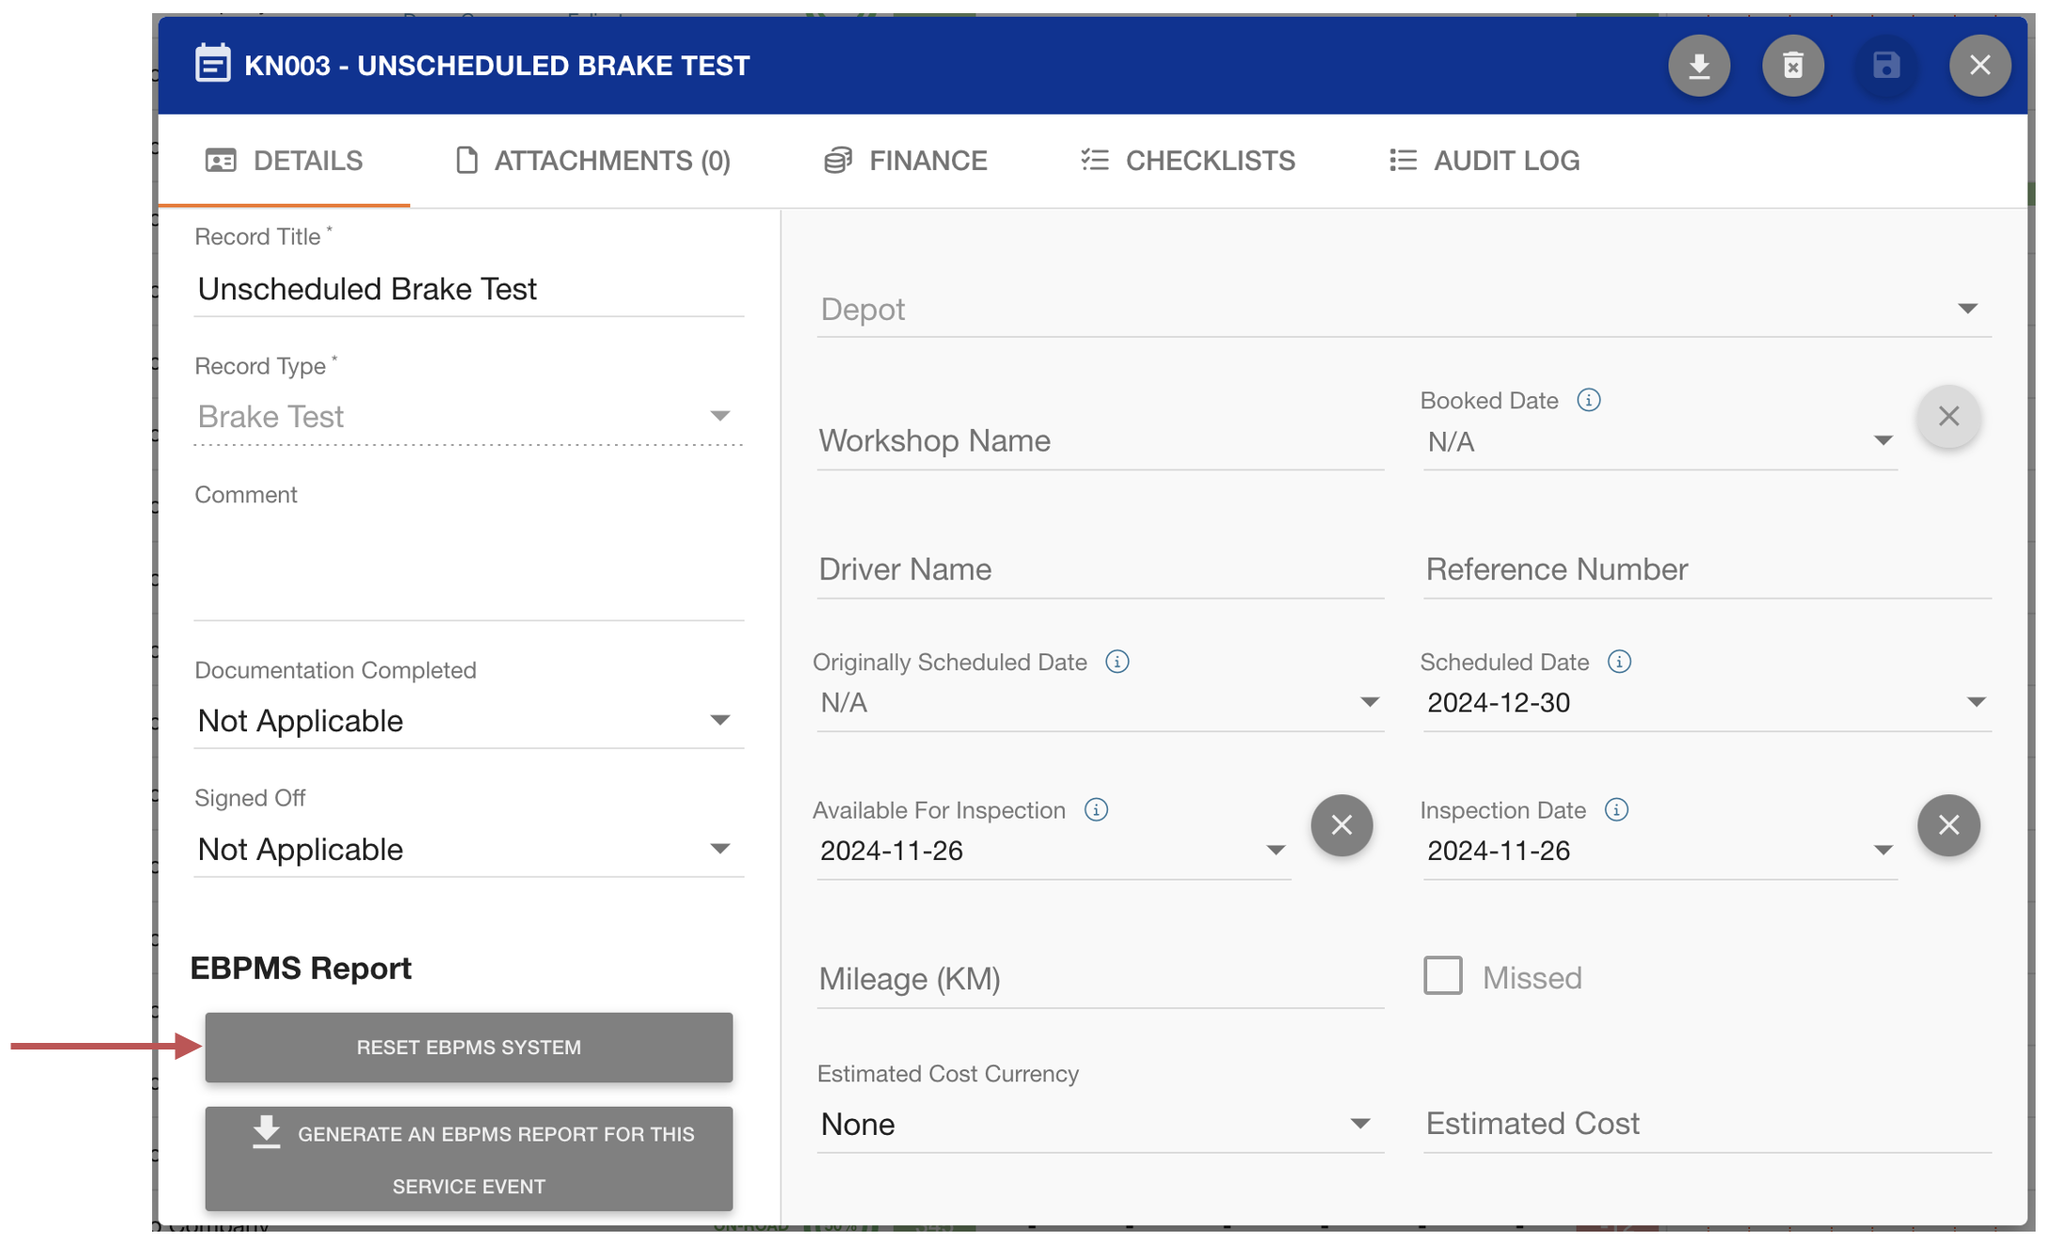Switch to the Finance tab
Image resolution: width=2045 pixels, height=1241 pixels.
[x=905, y=161]
